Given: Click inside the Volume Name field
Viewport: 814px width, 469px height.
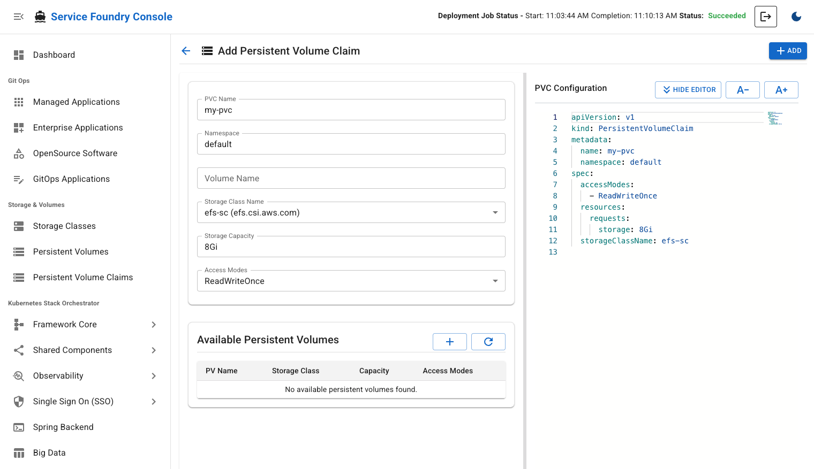Looking at the screenshot, I should tap(351, 178).
